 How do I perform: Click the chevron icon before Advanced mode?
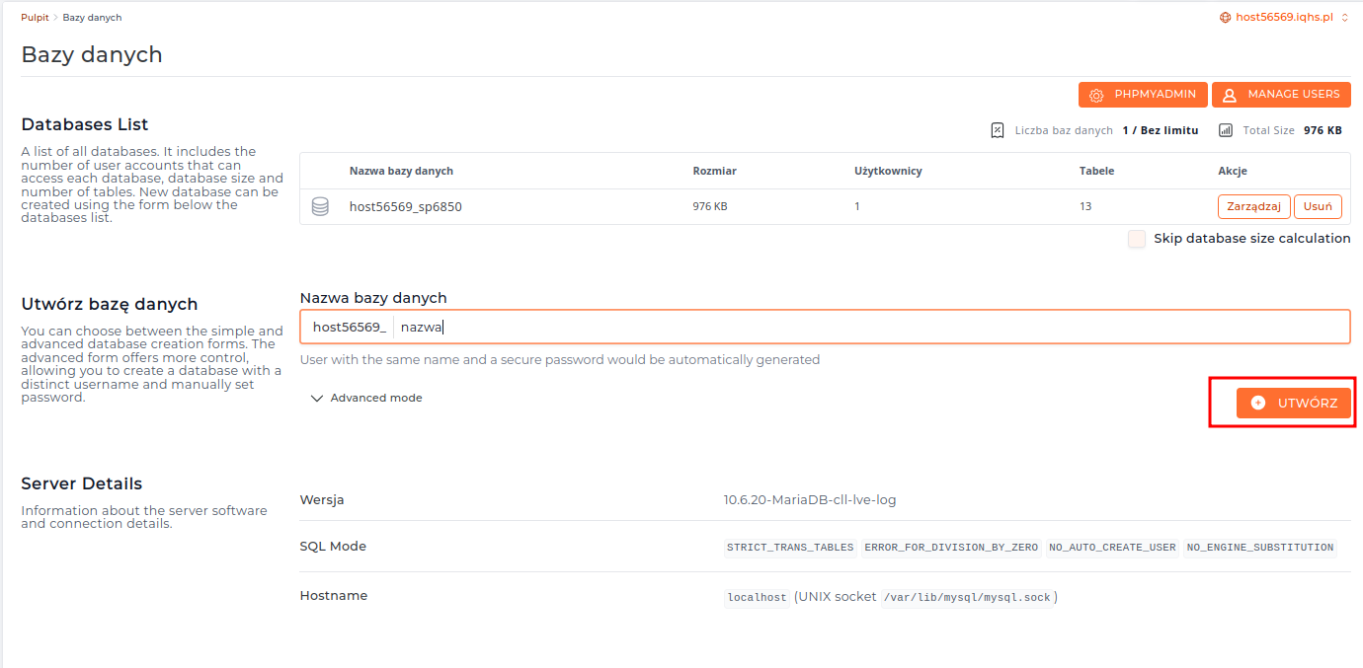click(317, 398)
